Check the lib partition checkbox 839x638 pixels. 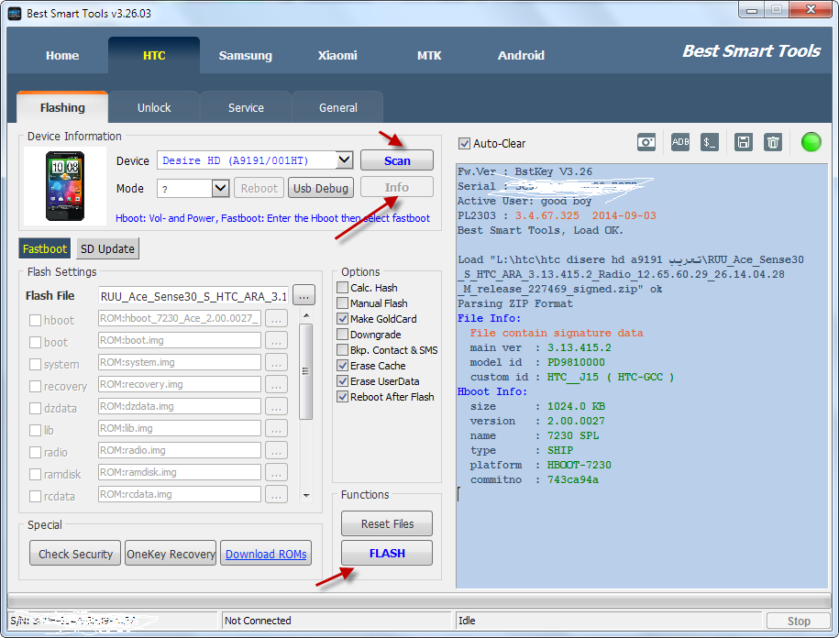coord(36,430)
